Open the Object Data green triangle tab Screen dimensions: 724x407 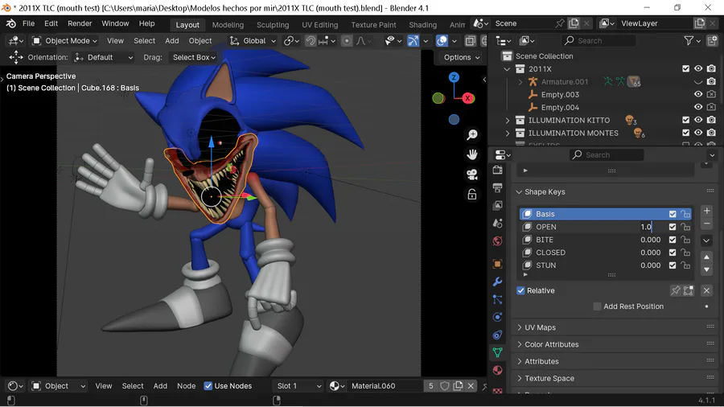pos(497,352)
